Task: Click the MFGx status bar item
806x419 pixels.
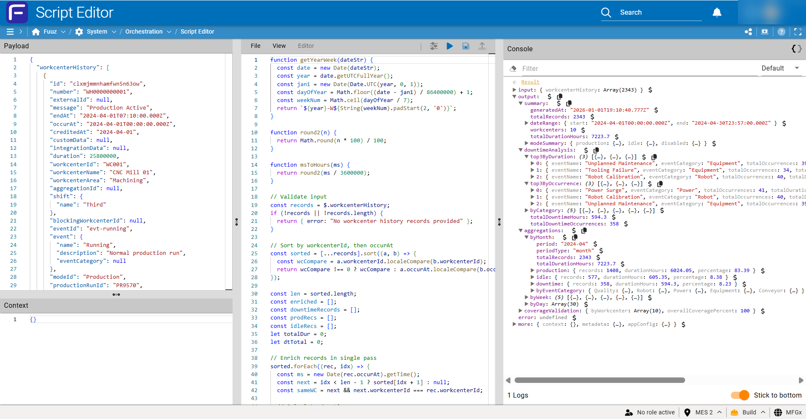Action: click(788, 412)
